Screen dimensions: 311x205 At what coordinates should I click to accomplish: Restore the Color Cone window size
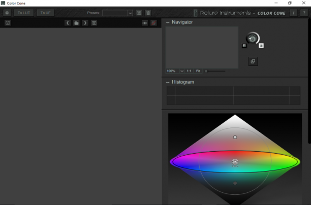(x=290, y=3)
